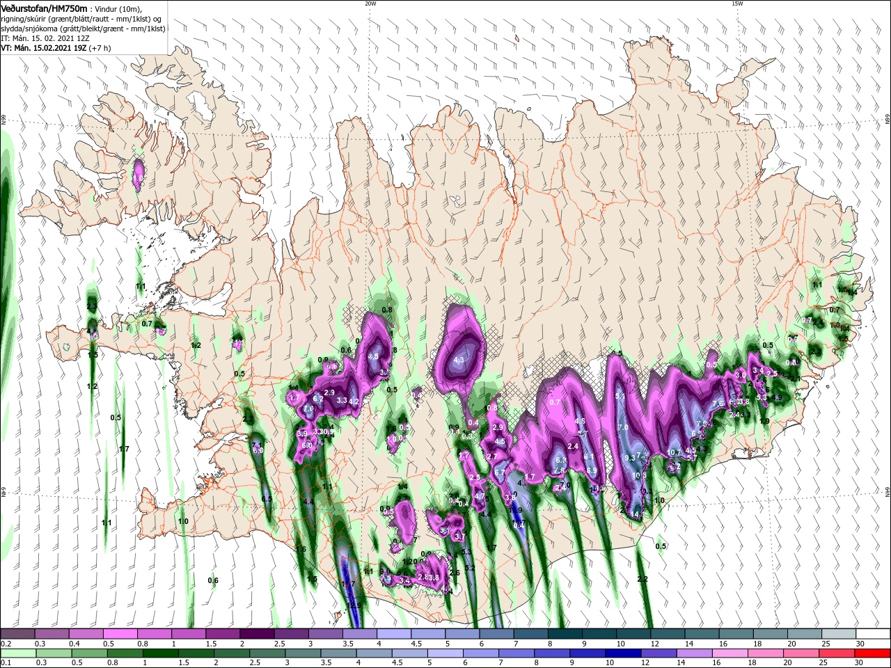Click the 5.2 rainfall value
Image resolution: width=891 pixels, height=668 pixels.
click(x=470, y=568)
